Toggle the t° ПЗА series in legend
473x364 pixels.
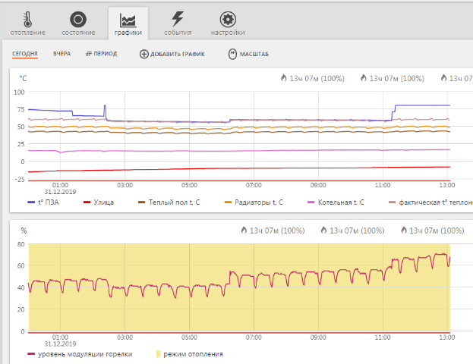pyautogui.click(x=52, y=202)
